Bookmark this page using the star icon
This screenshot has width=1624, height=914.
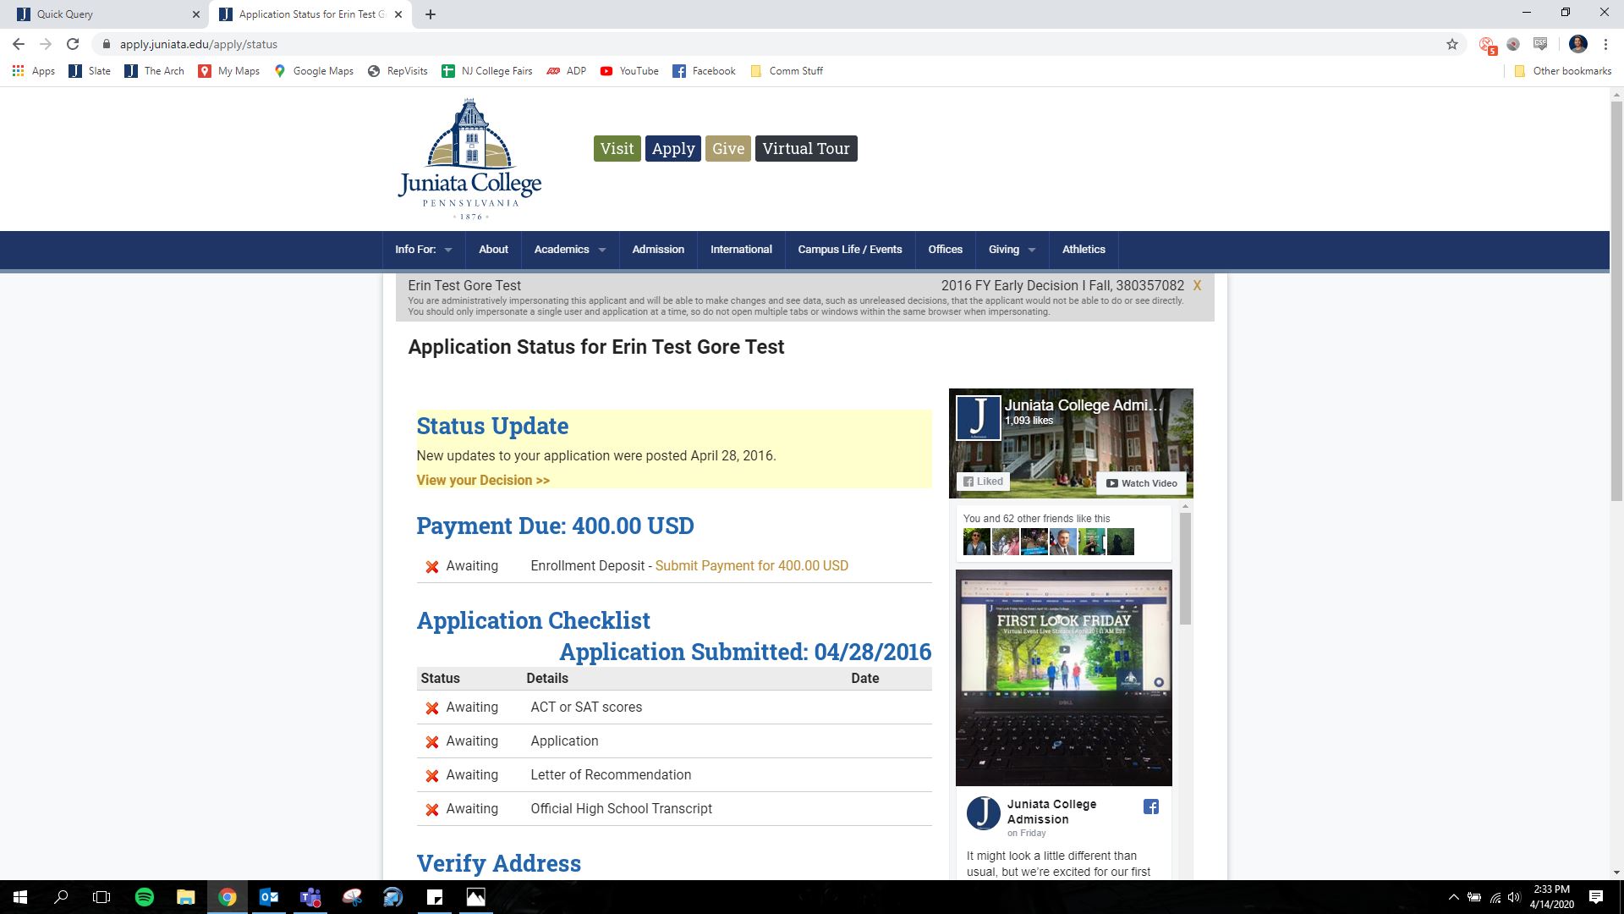click(1451, 43)
